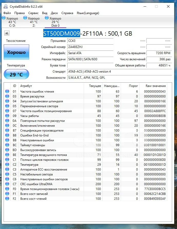Click the 29 °C temperature button
Viewport: 177px width, 229px height.
tap(16, 74)
